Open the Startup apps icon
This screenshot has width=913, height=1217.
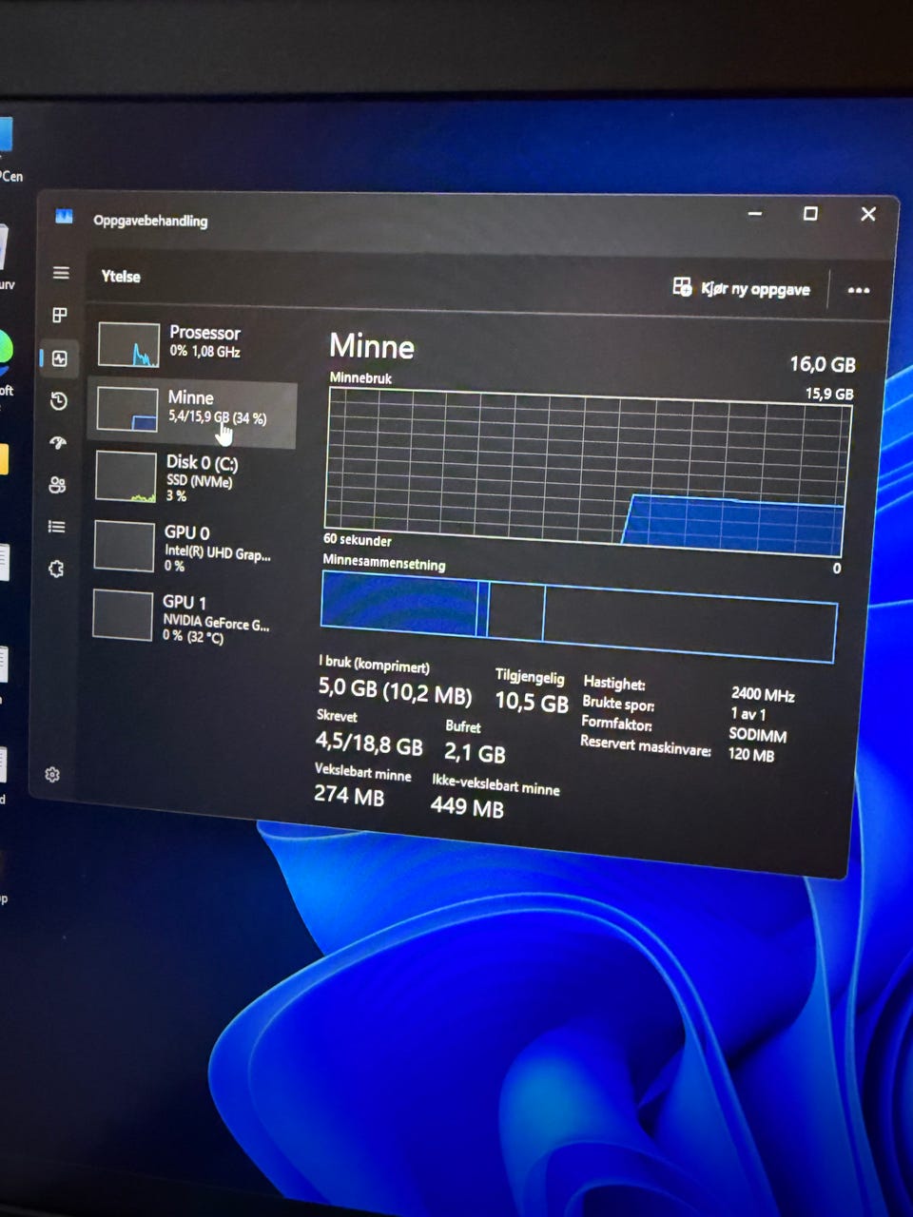coord(58,442)
